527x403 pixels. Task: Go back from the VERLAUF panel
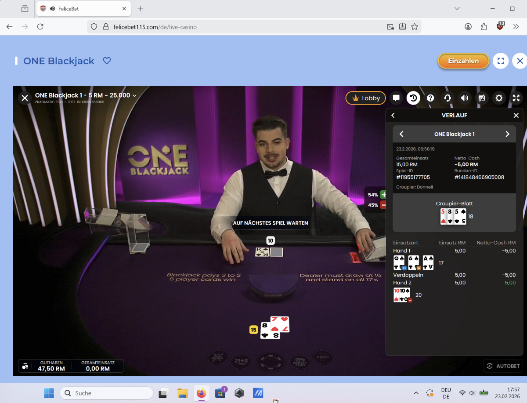(393, 115)
